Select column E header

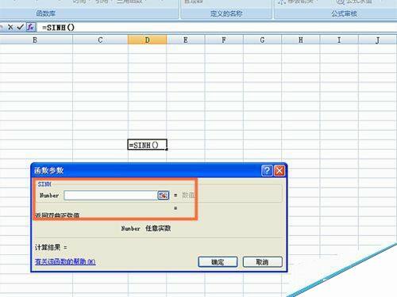pyautogui.click(x=186, y=40)
